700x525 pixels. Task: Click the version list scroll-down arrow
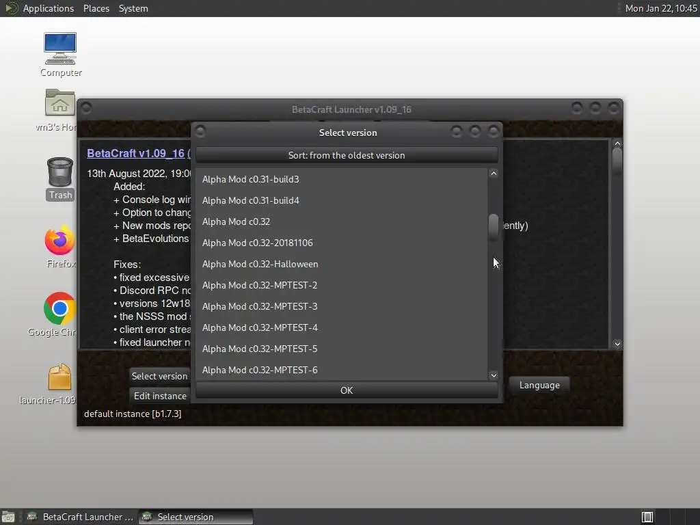point(494,375)
